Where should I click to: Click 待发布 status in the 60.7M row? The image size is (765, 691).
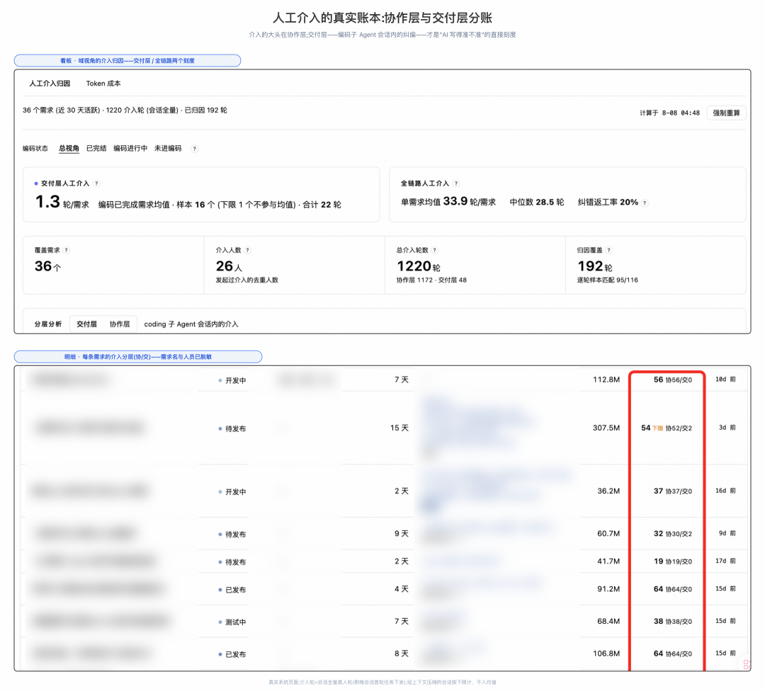(232, 535)
